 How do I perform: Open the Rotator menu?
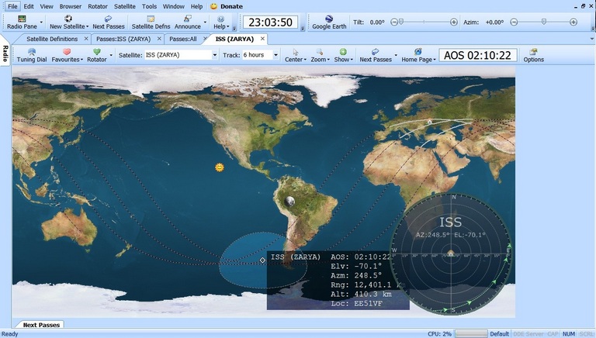[98, 6]
